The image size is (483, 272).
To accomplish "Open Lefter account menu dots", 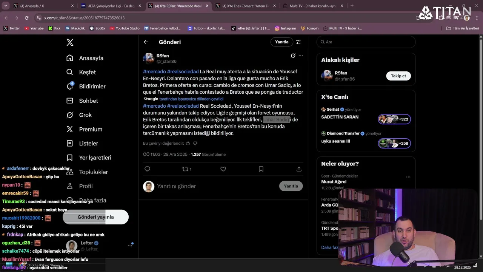I will pos(130,246).
